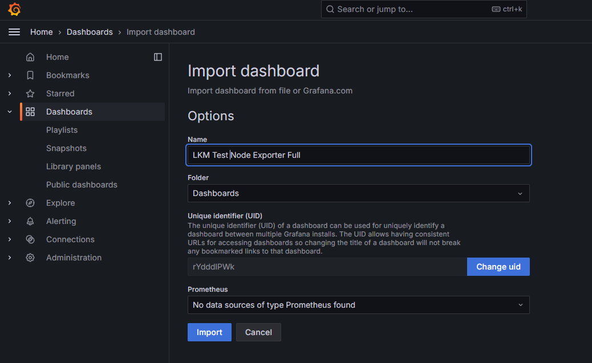
Task: Open Playlists under Dashboards
Action: click(62, 130)
